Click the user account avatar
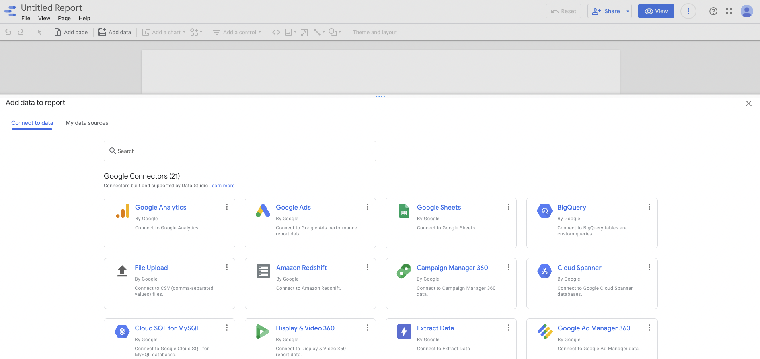The image size is (760, 359). (x=747, y=11)
